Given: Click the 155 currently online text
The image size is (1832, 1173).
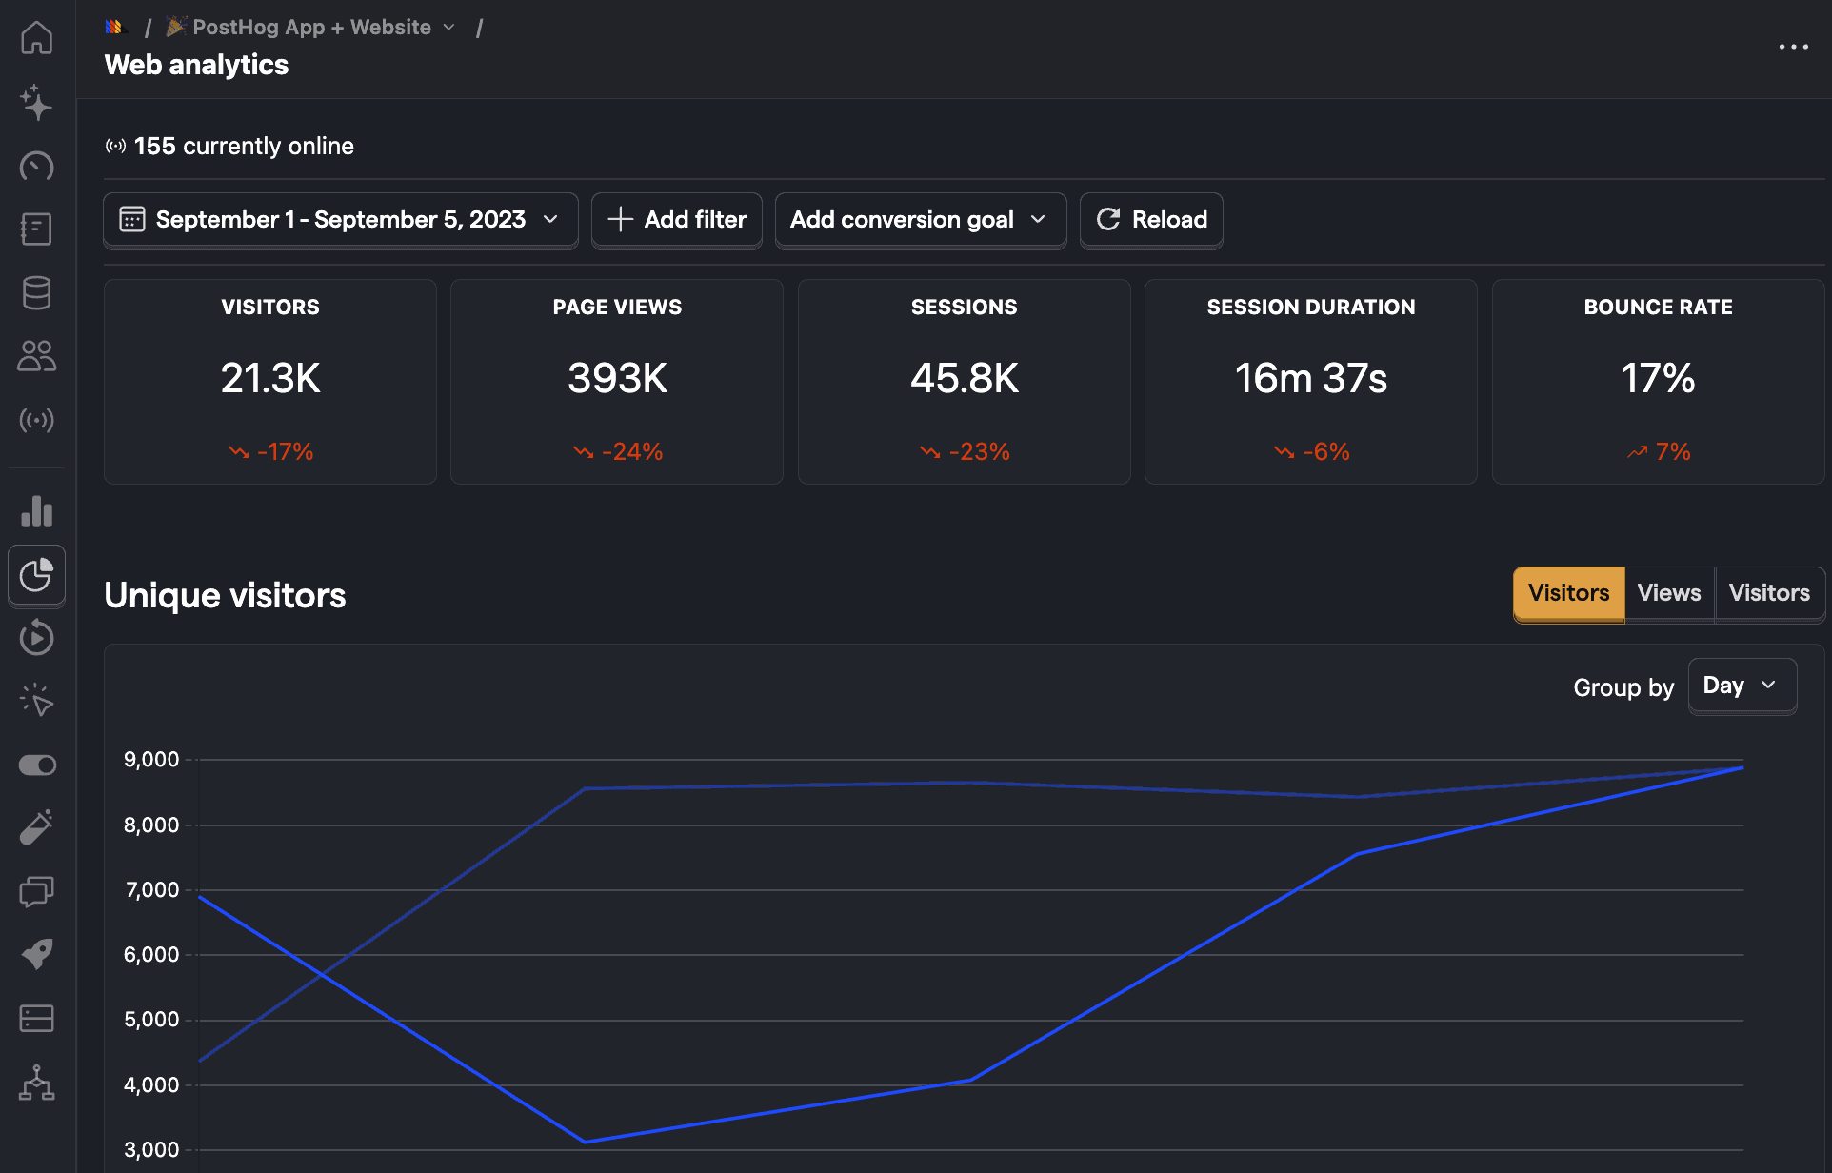Looking at the screenshot, I should pos(244,146).
